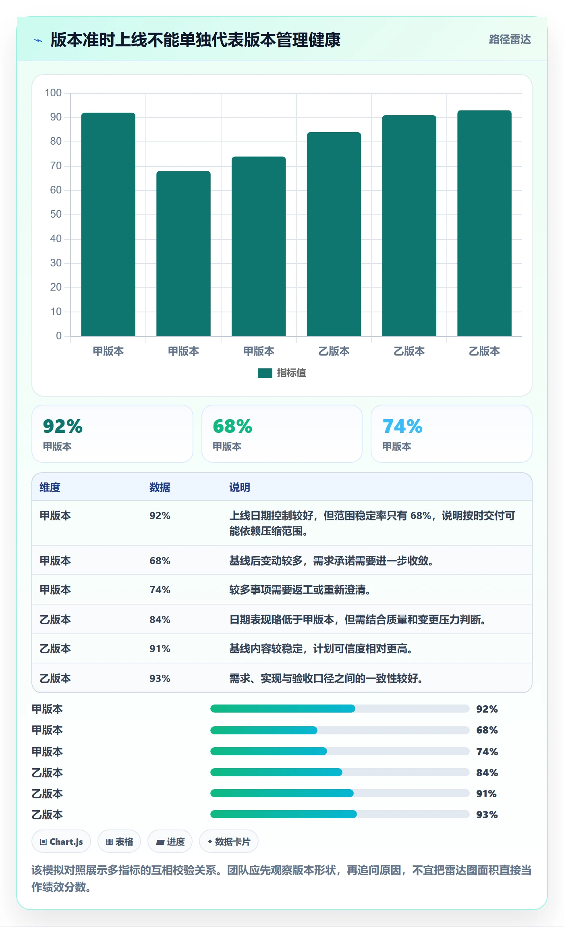Click the 维度 column header
564x927 pixels.
[50, 487]
